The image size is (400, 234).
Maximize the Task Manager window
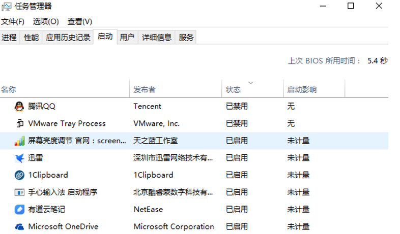[x=351, y=6]
